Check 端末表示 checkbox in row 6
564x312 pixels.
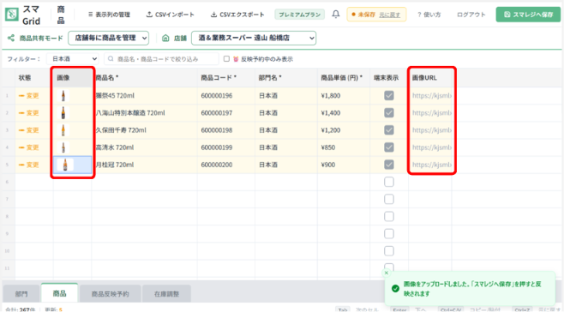coord(389,182)
